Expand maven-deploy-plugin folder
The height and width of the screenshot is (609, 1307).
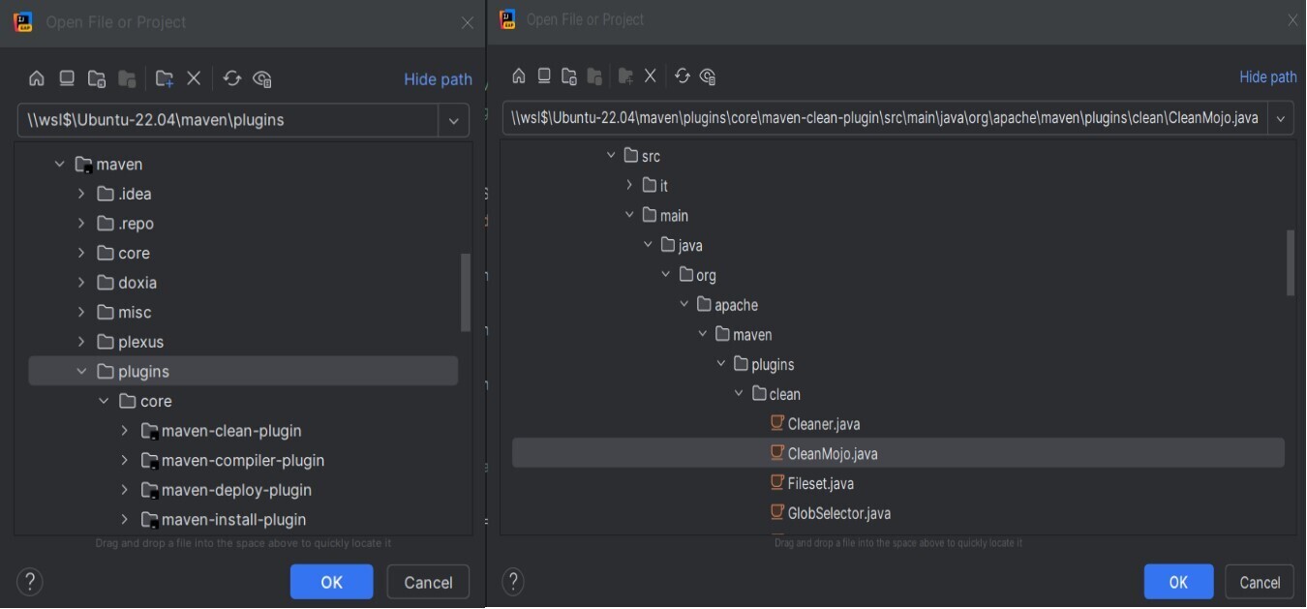click(x=124, y=490)
